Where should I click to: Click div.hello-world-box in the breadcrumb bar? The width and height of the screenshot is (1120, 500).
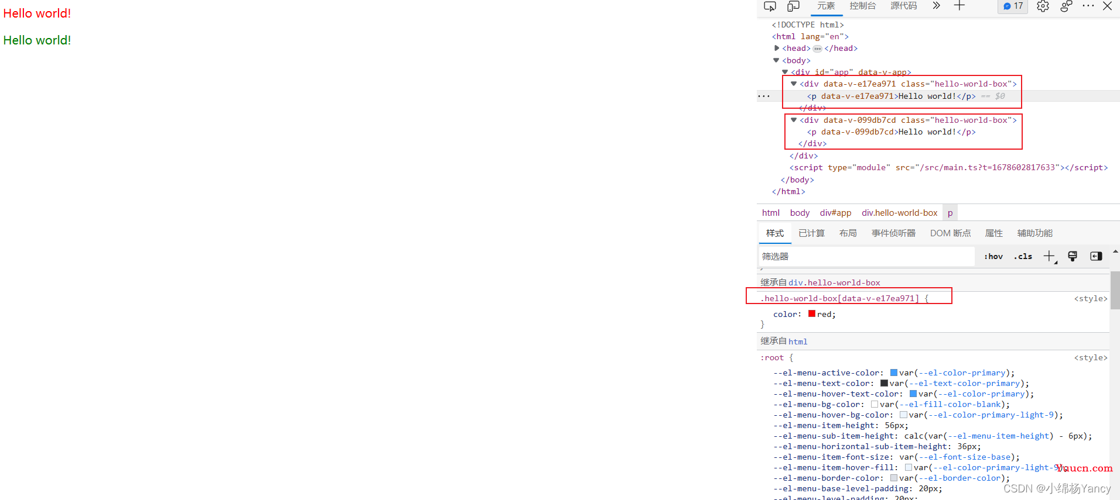click(899, 213)
